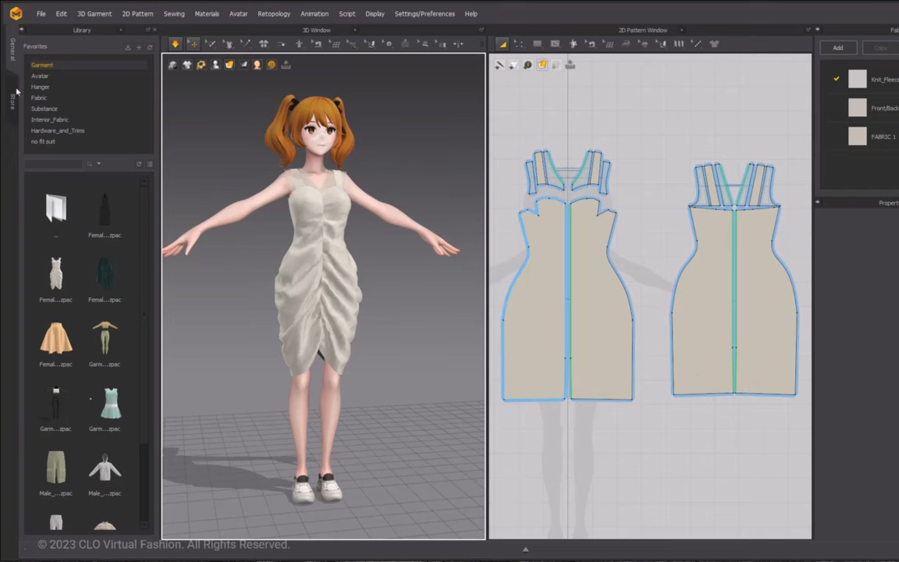Select the Select/Move tool with yellow plus
Image resolution: width=899 pixels, height=562 pixels.
pyautogui.click(x=193, y=44)
